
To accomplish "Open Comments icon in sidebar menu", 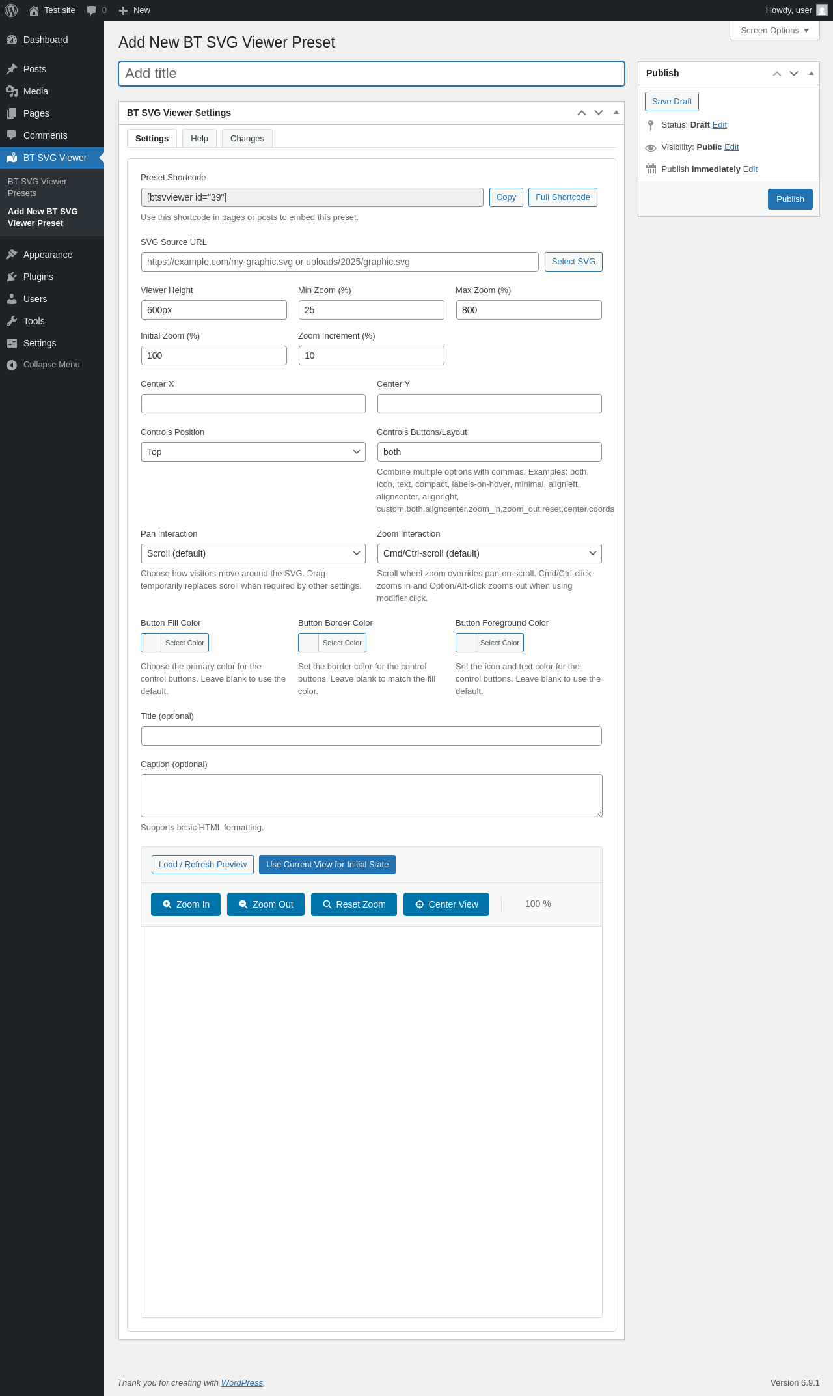I will [x=12, y=135].
